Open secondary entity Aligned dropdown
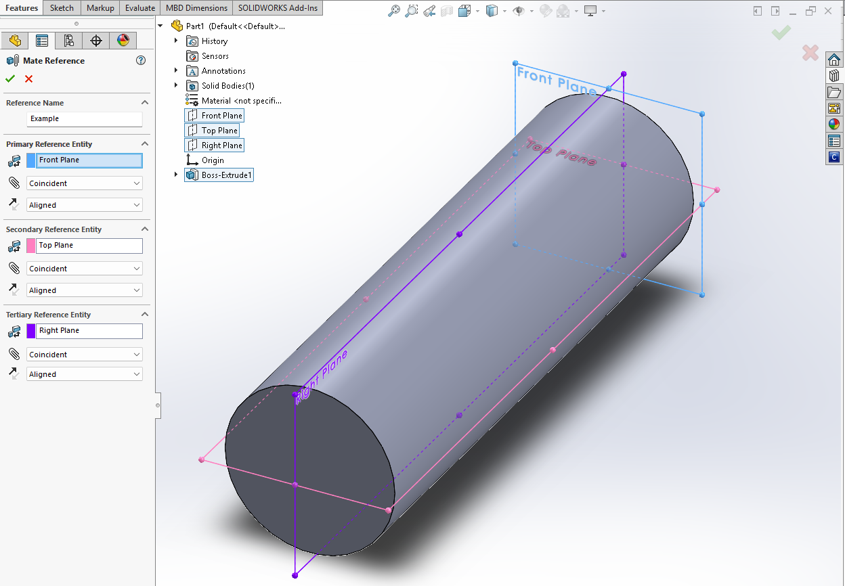 pos(85,290)
